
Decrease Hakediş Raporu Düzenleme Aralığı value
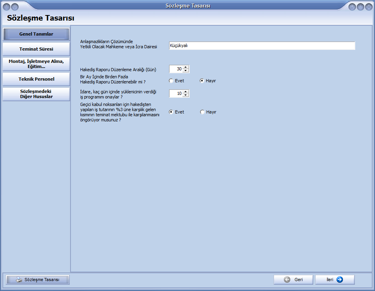coord(185,71)
